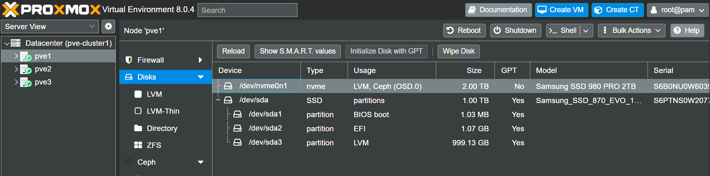Click the LVM-Thin outline square icon
Viewport: 710px width, 176px height.
pos(138,111)
